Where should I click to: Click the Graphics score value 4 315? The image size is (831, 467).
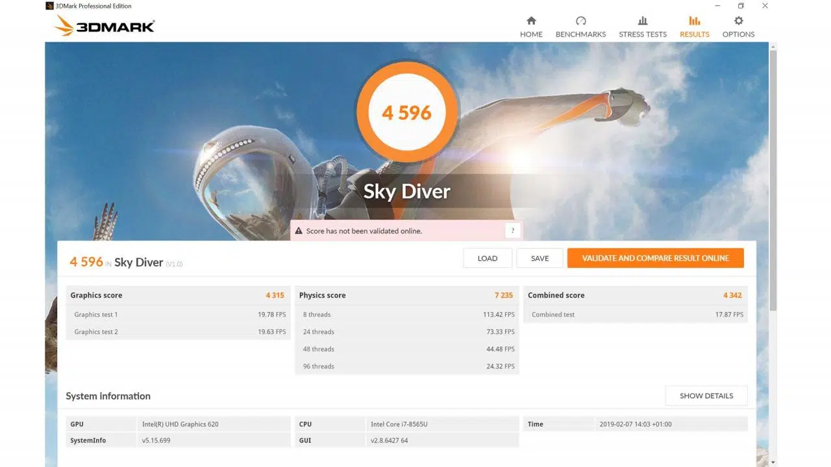(275, 295)
